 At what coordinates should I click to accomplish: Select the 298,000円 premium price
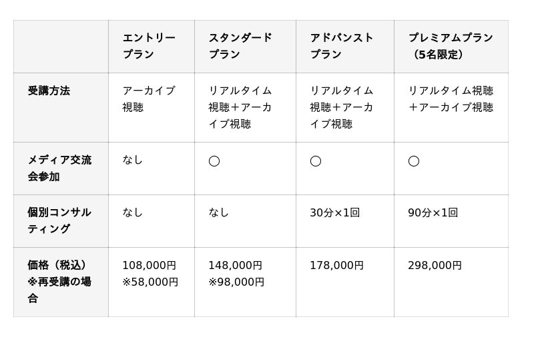[435, 265]
